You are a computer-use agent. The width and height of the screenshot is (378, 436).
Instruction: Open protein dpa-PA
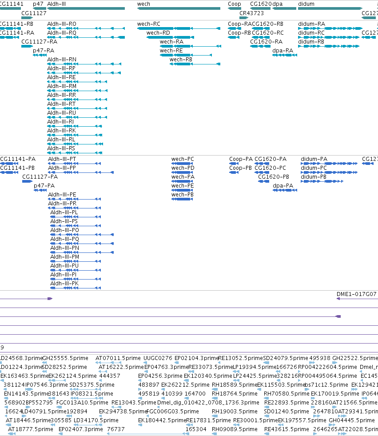point(283,186)
